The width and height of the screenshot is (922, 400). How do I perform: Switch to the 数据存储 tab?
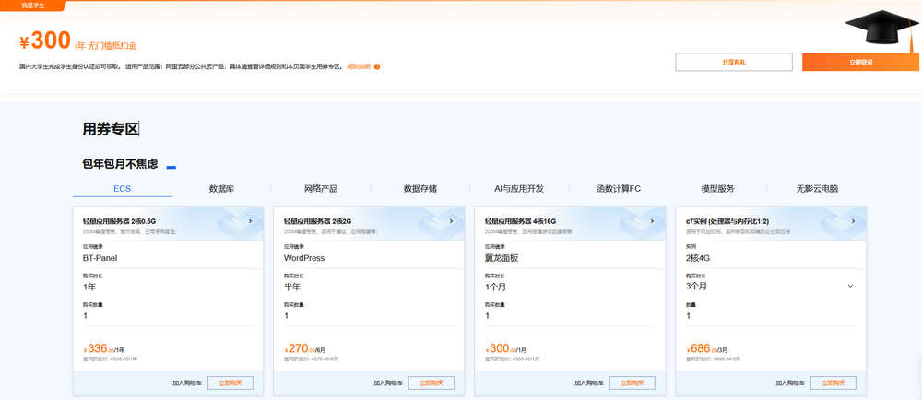(420, 189)
